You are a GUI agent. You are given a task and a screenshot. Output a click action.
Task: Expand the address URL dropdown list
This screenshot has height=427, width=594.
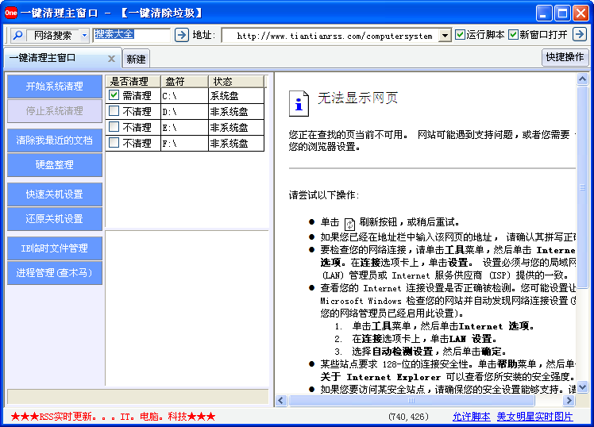445,36
